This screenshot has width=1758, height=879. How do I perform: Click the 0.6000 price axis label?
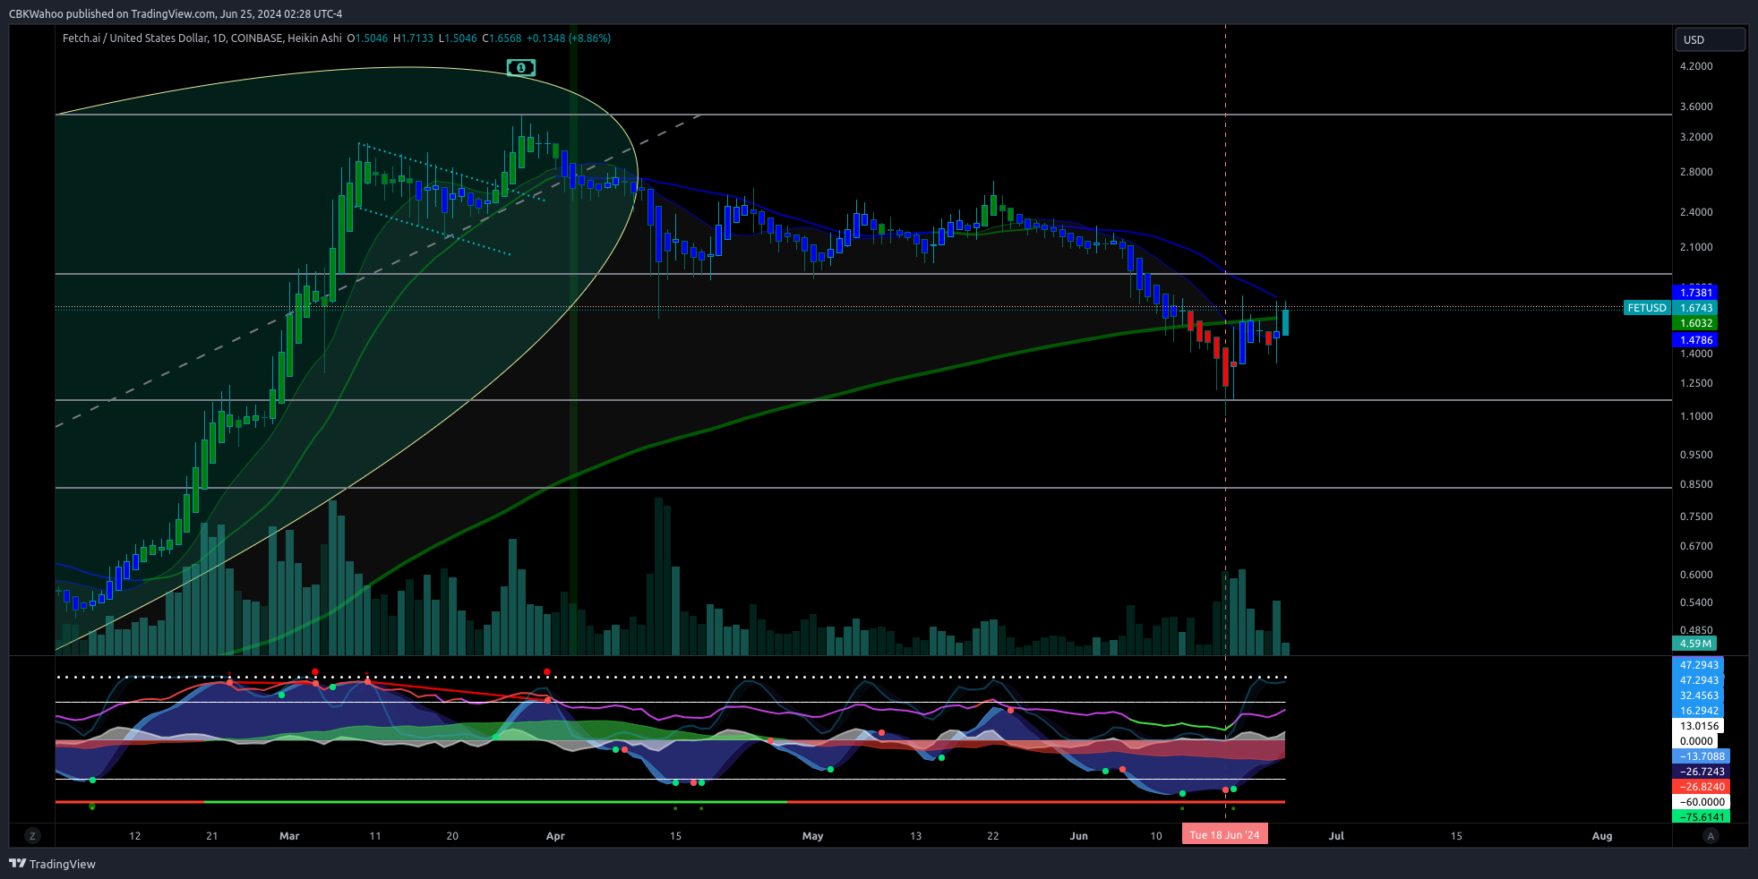click(x=1696, y=575)
